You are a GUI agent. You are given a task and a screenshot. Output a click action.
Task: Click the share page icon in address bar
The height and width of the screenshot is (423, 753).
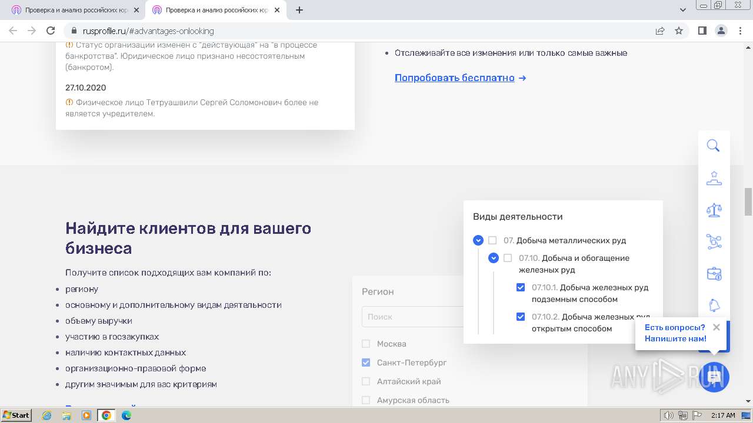click(660, 31)
